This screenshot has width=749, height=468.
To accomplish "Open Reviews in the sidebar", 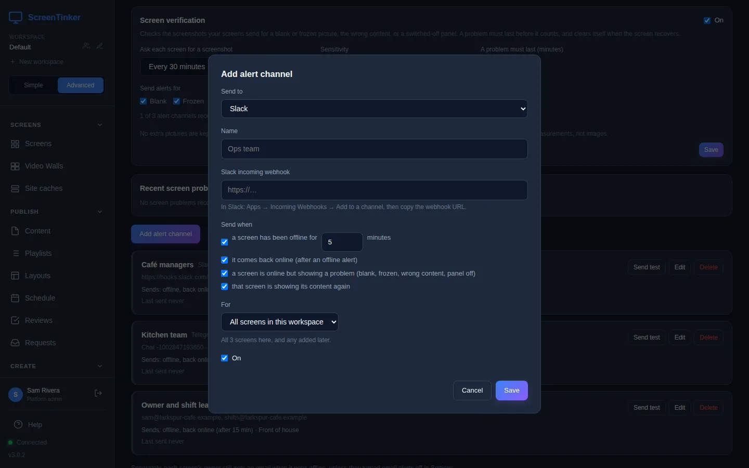I will pos(57,320).
